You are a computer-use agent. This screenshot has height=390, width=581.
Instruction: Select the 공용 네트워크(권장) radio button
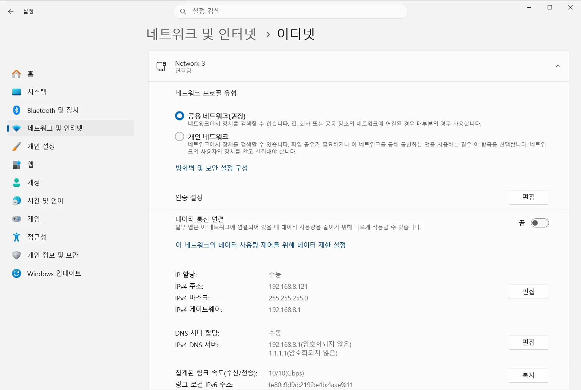[179, 116]
